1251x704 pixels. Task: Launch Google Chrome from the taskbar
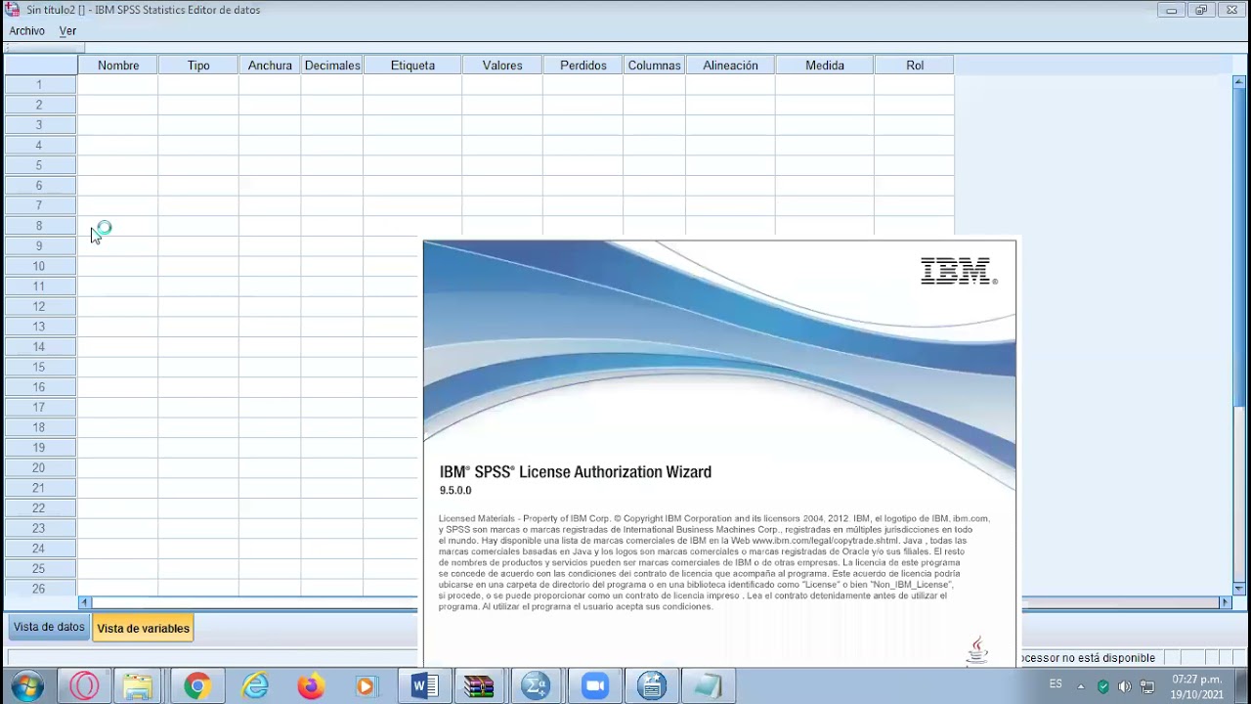pos(196,686)
